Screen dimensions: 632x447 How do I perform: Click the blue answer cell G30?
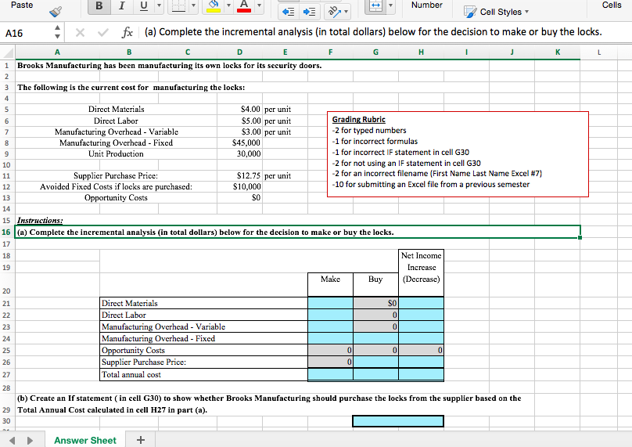[398, 421]
